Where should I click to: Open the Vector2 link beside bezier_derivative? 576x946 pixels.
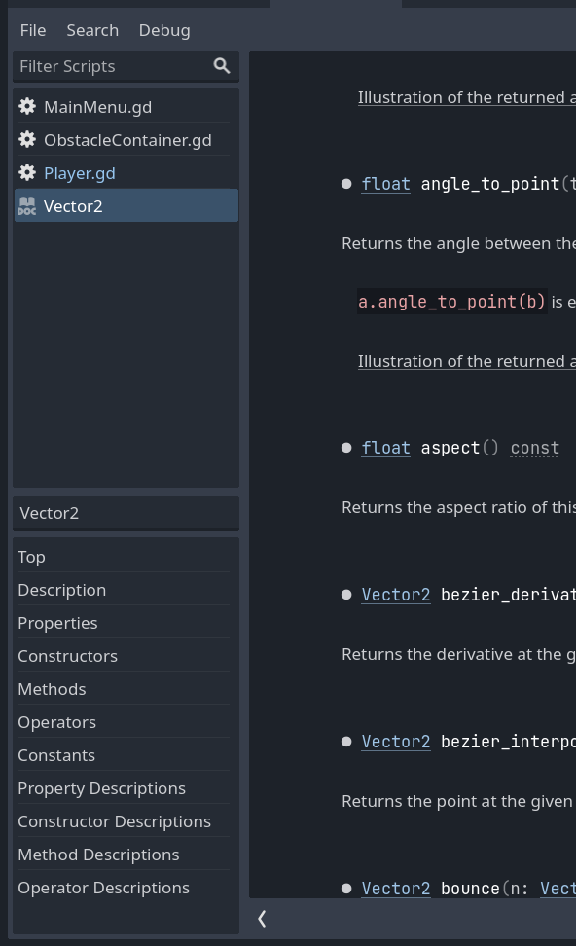396,595
